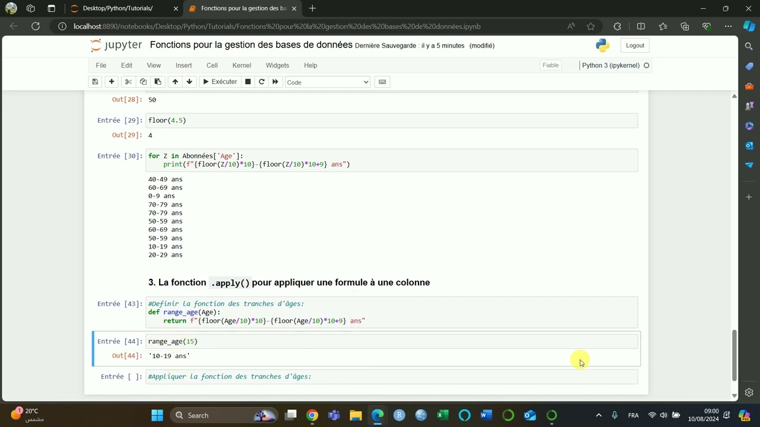760x427 pixels.
Task: Open Edge sidebar settings gear icon
Action: pyautogui.click(x=749, y=393)
